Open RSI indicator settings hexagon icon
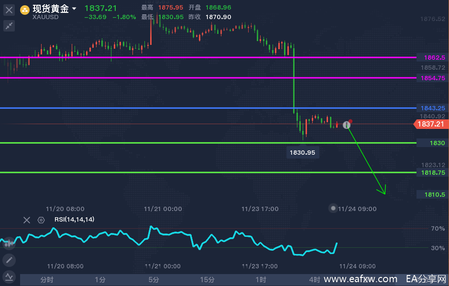The height and width of the screenshot is (286, 449). (41, 220)
